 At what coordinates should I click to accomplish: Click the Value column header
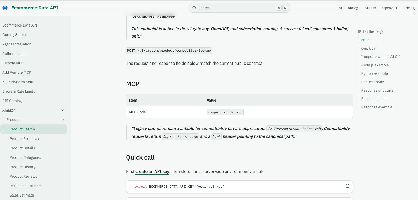pos(278,100)
